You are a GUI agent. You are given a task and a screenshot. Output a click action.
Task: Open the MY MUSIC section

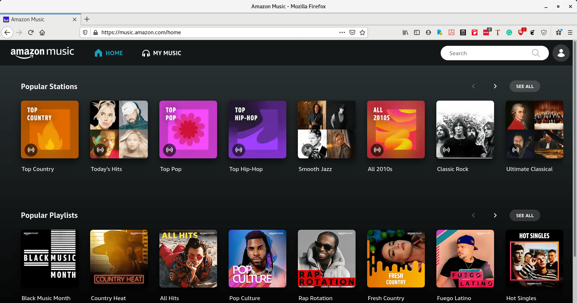click(162, 53)
